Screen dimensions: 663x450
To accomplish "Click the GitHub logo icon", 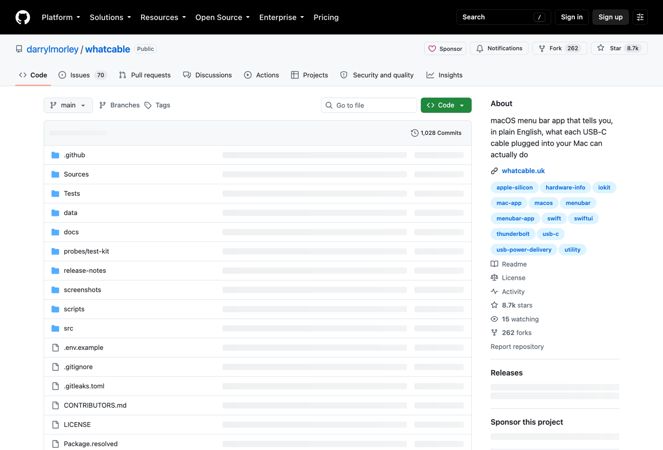I will [x=23, y=17].
